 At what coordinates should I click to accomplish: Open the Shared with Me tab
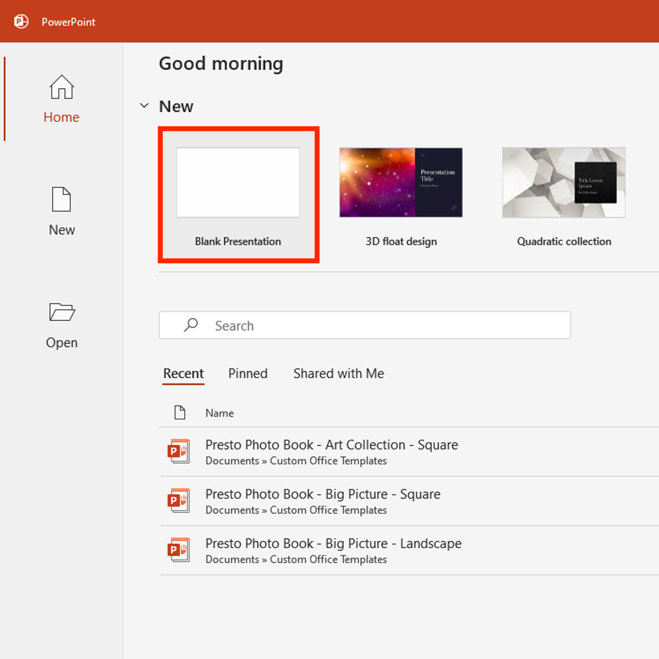coord(338,373)
